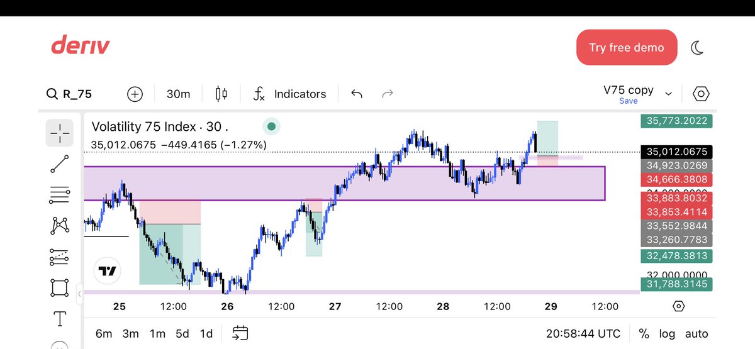The image size is (755, 349).
Task: Click the 33,883.8032 red price label
Action: (676, 200)
